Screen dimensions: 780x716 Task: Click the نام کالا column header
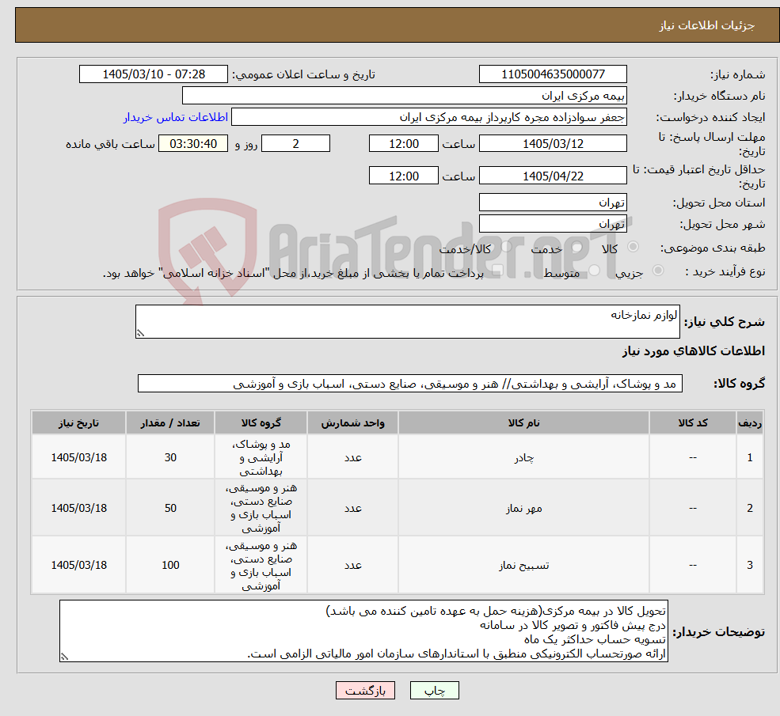click(x=523, y=422)
